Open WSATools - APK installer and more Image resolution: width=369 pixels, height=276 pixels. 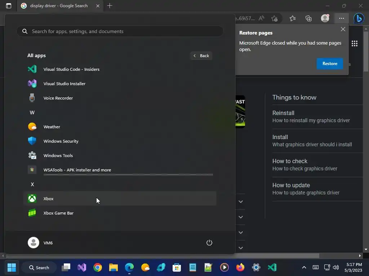point(120,170)
